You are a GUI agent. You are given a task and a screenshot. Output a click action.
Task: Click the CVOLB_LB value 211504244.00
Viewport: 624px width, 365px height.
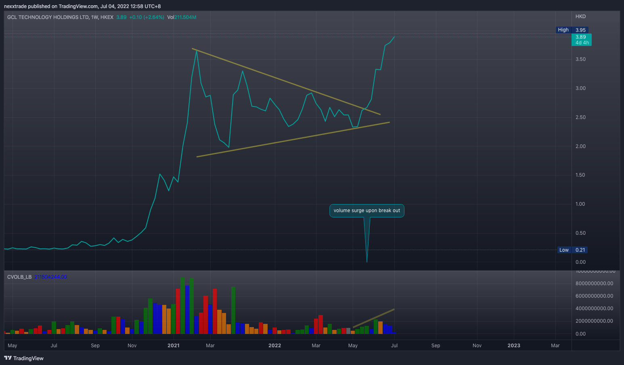click(51, 277)
